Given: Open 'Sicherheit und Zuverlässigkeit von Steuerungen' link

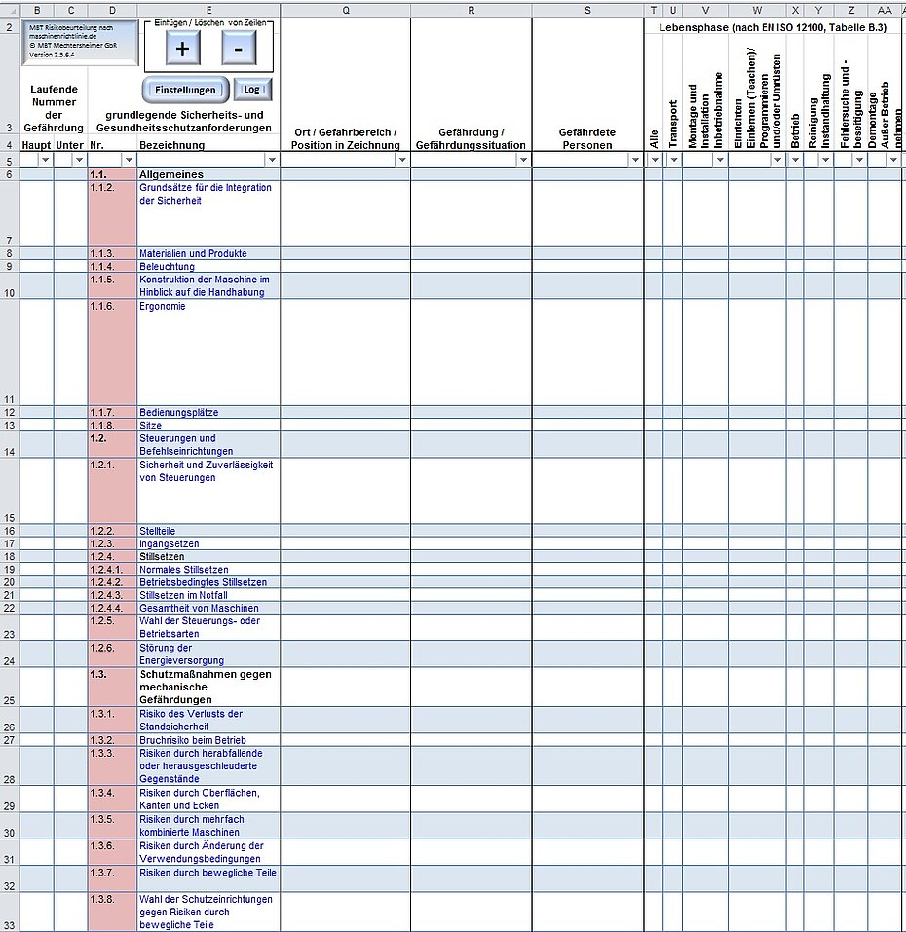Looking at the screenshot, I should pyautogui.click(x=207, y=470).
